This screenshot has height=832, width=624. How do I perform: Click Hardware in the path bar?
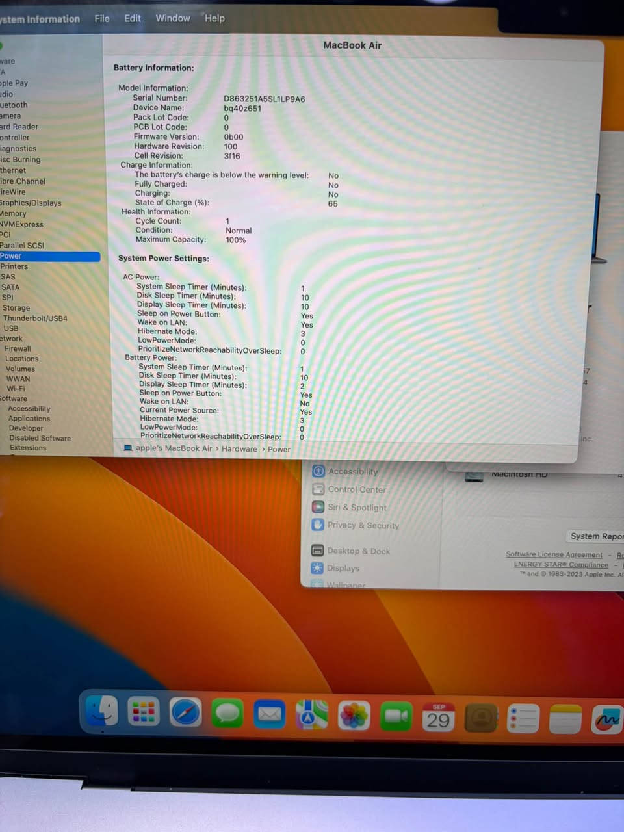(239, 448)
